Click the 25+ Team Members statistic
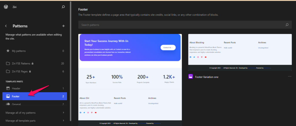 (x=91, y=79)
